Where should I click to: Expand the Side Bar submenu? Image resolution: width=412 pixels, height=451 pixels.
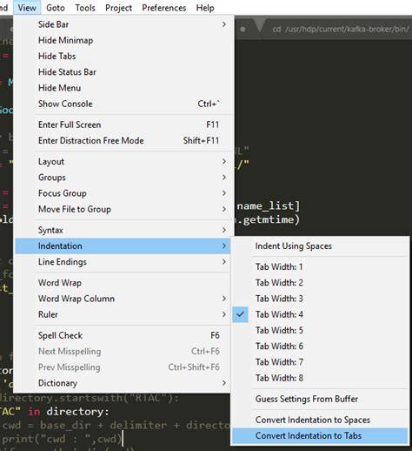(x=123, y=24)
